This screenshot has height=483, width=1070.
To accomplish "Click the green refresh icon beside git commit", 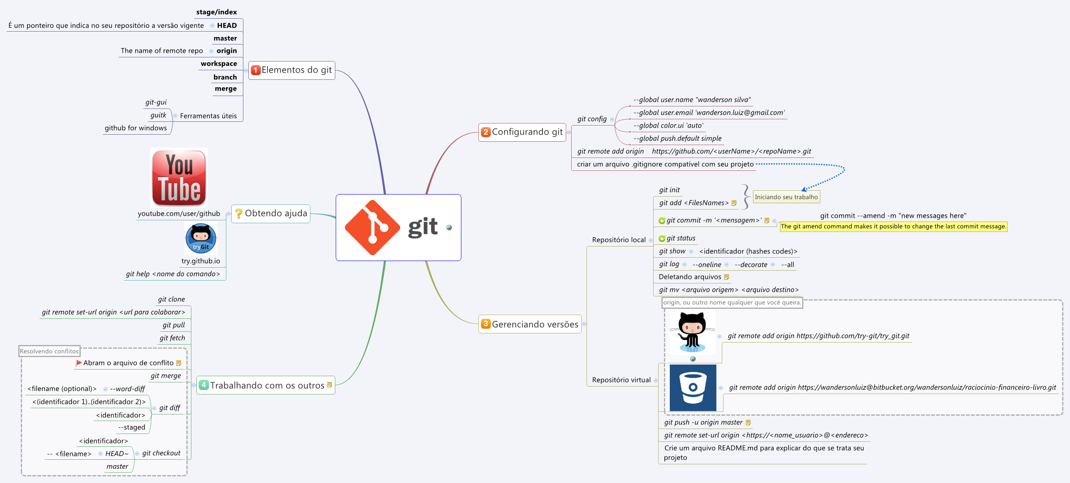I will [x=661, y=220].
